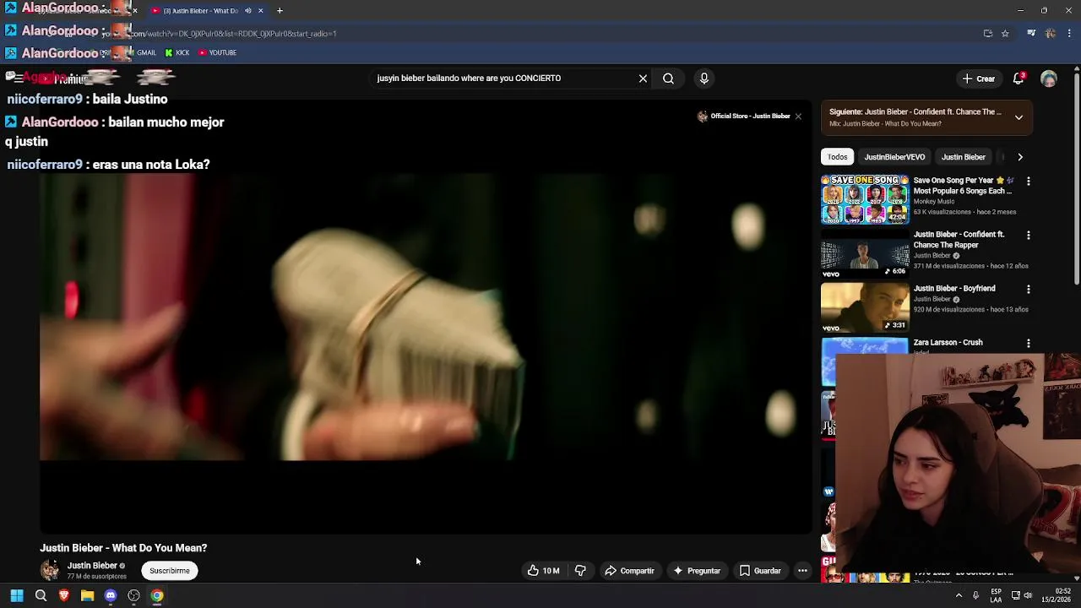Select the Todos filter chip

click(837, 157)
